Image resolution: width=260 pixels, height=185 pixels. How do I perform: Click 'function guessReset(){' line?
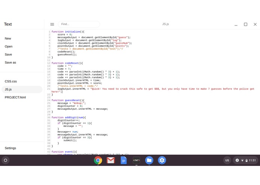pyautogui.click(x=68, y=100)
